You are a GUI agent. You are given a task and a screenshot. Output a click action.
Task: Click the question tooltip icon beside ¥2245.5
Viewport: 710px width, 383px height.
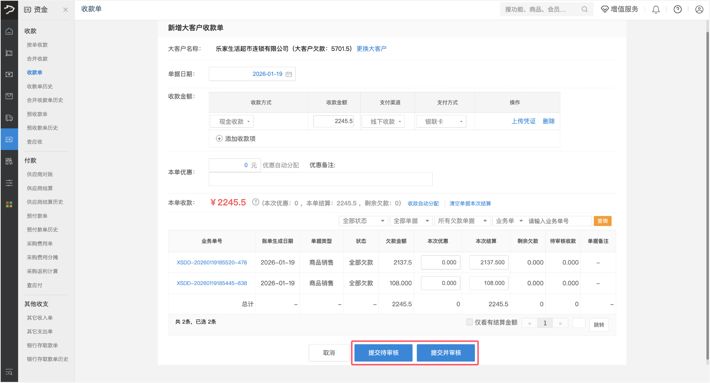pyautogui.click(x=255, y=202)
